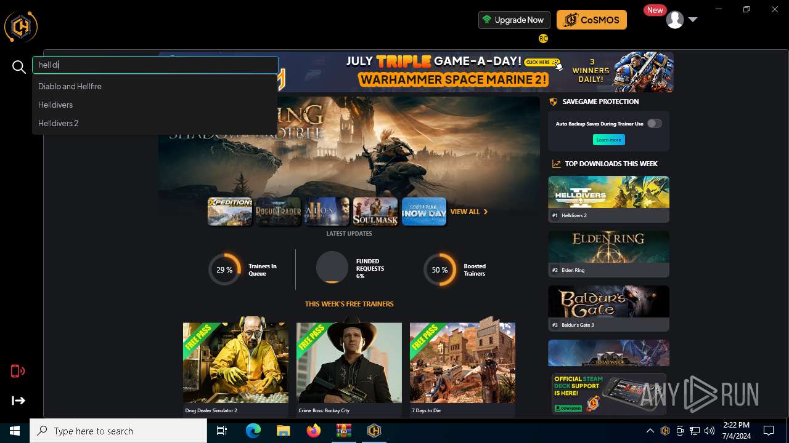Open Task View on the taskbar
The height and width of the screenshot is (443, 789).
pos(223,431)
